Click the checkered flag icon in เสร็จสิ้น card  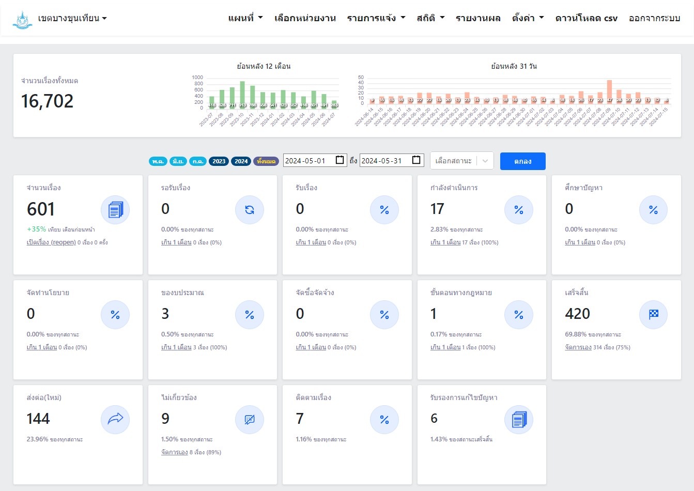tap(653, 315)
